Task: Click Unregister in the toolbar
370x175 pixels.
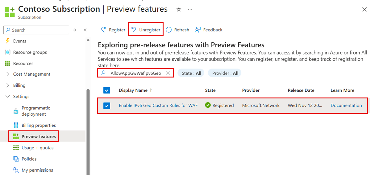Action: tap(146, 30)
